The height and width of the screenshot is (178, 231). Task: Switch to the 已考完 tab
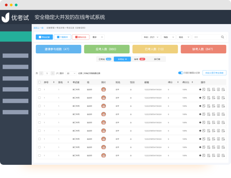(105, 59)
